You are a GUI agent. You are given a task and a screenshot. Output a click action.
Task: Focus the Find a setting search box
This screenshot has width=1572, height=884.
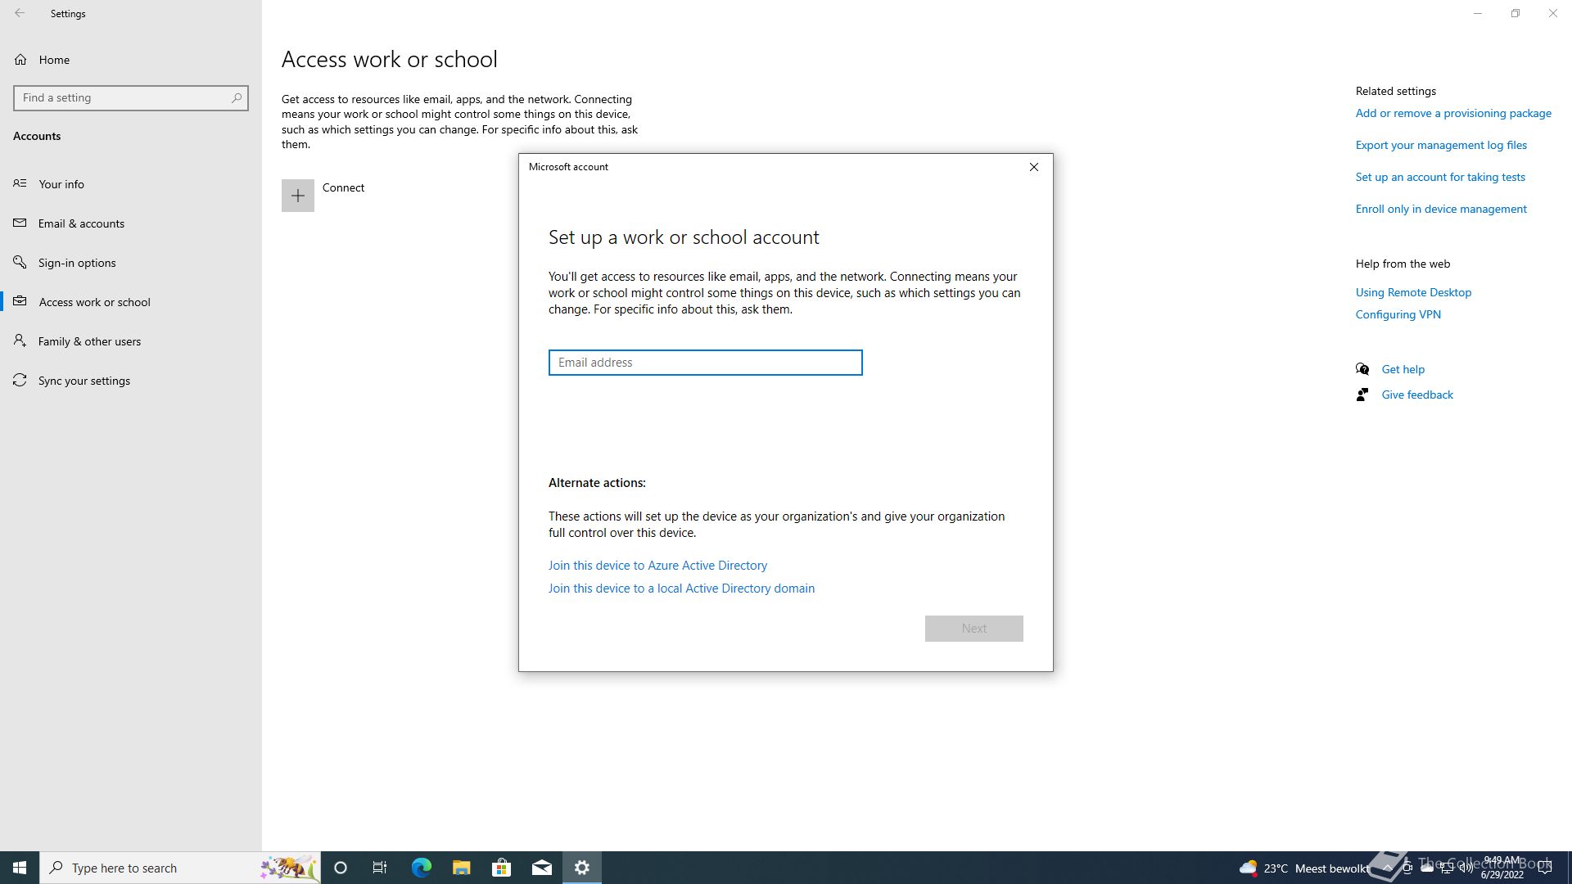131,97
